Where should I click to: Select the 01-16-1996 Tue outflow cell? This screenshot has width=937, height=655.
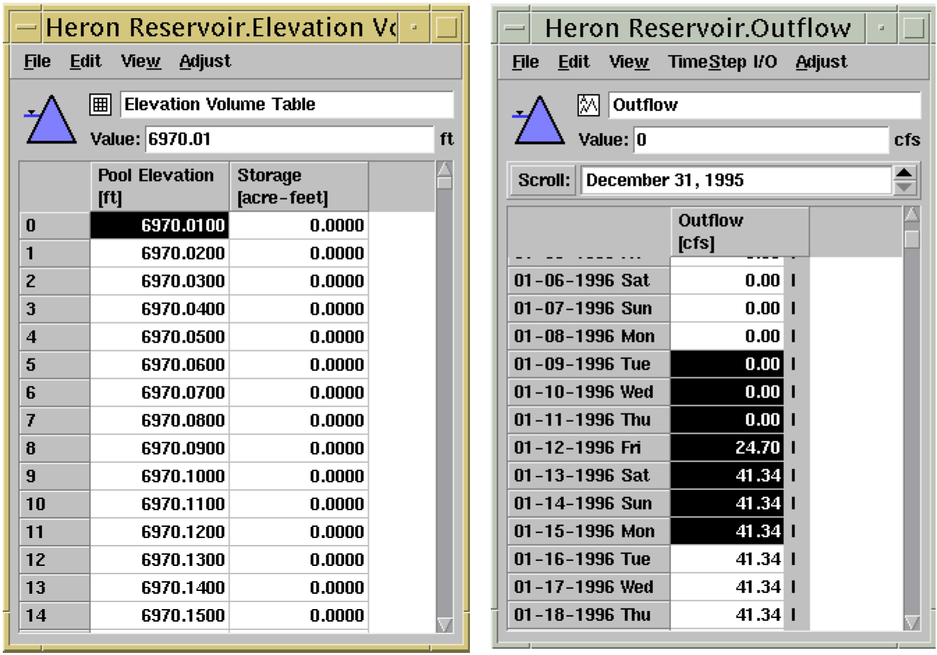pos(726,559)
